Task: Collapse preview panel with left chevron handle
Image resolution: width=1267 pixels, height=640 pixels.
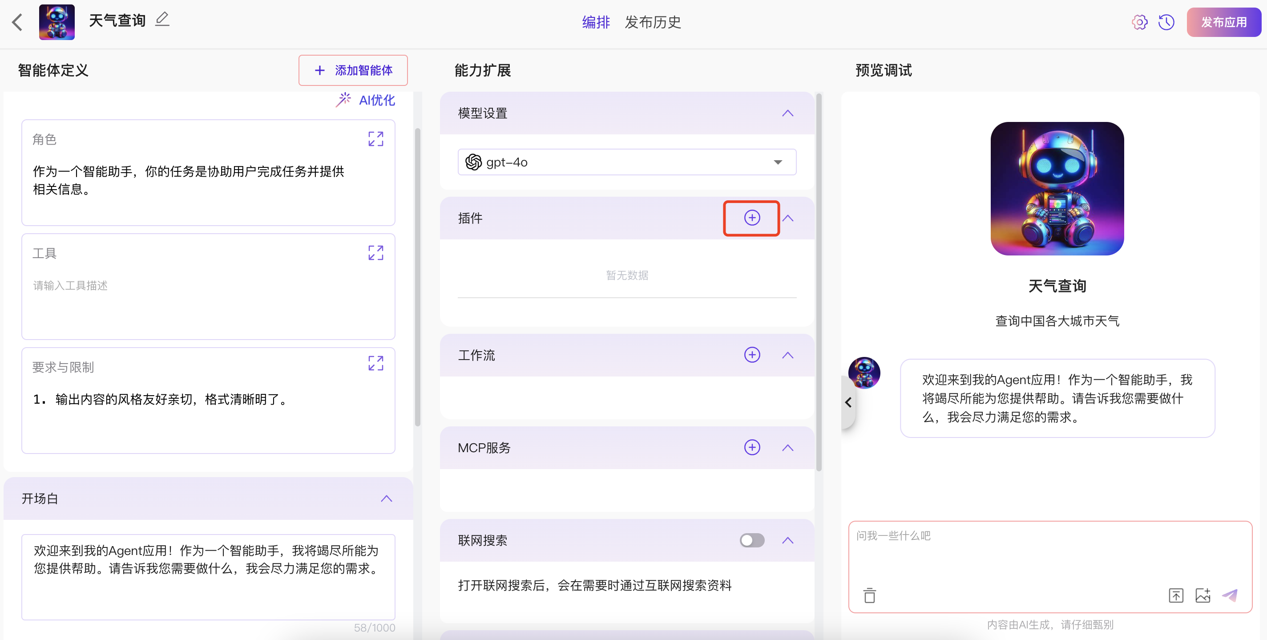Action: 848,402
